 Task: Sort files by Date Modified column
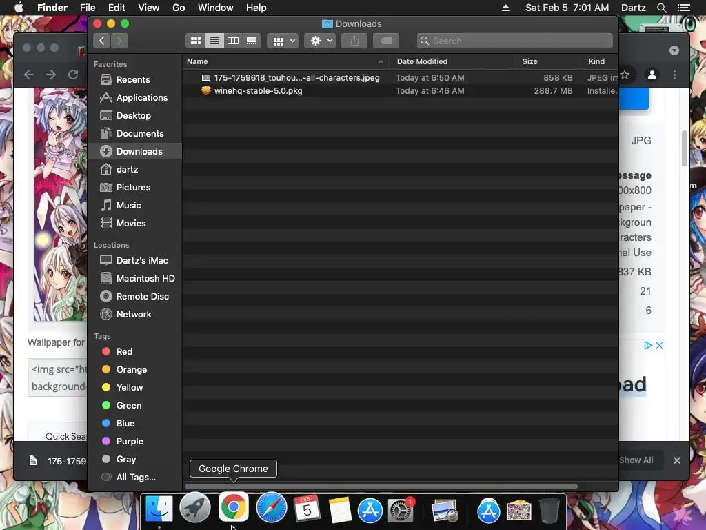coord(451,61)
